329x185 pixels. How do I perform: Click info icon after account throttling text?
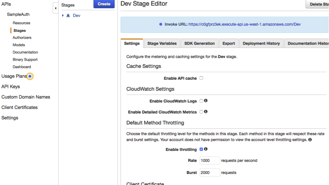tap(310, 140)
